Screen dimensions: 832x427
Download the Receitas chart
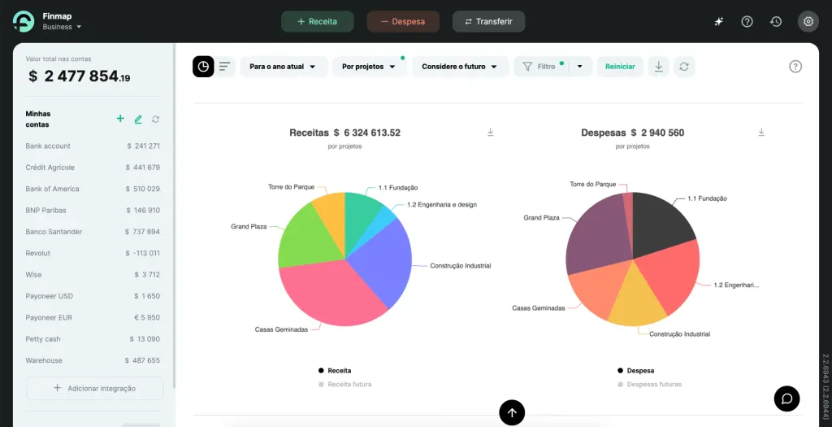(x=491, y=133)
